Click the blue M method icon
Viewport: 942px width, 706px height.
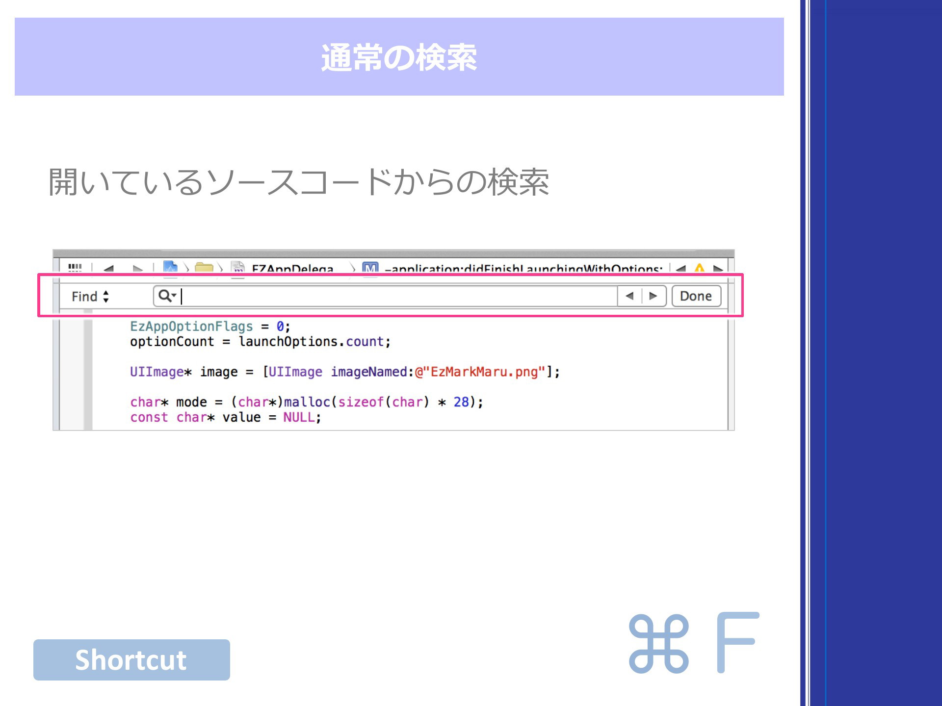point(370,268)
